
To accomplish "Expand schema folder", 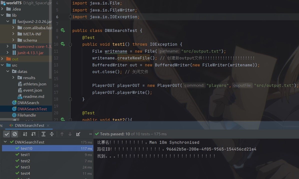I will (13, 40).
